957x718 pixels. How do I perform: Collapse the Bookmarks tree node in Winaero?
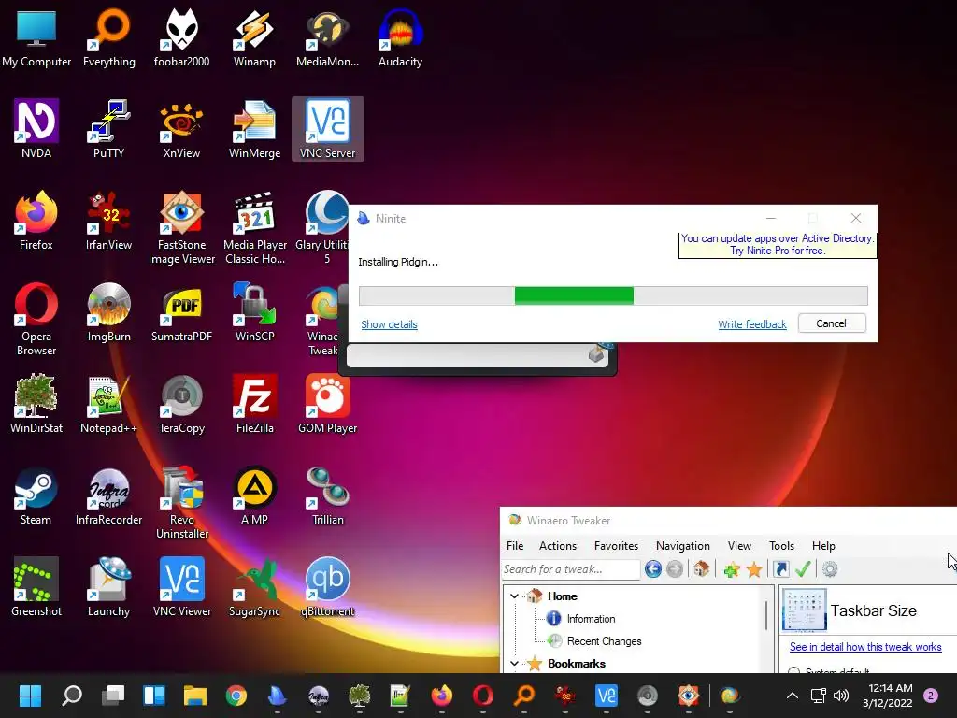515,663
